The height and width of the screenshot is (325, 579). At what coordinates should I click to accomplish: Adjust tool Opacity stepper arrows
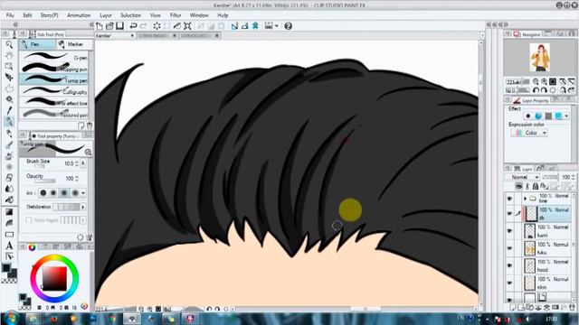click(x=77, y=179)
